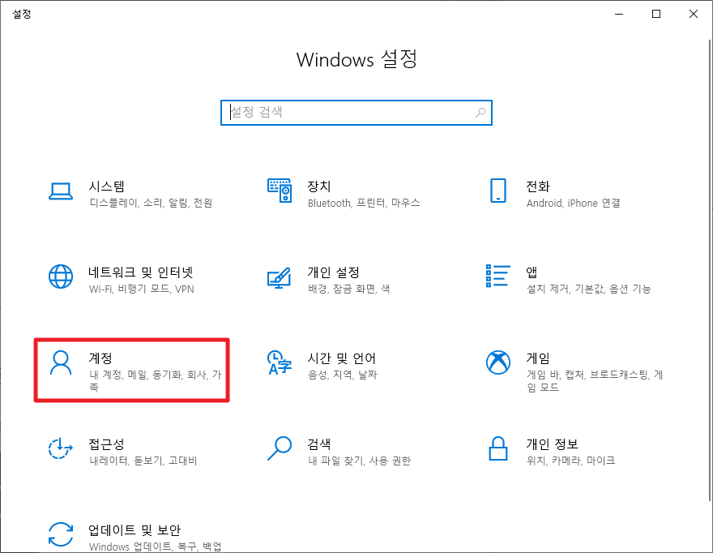Click text 'Wi-Fi, 비행기 모드, VPN'
The height and width of the screenshot is (553, 713).
pyautogui.click(x=142, y=289)
